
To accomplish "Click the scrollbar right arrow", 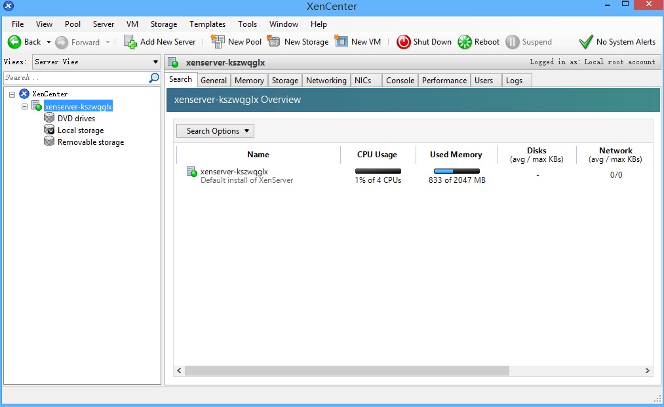I will tap(648, 370).
